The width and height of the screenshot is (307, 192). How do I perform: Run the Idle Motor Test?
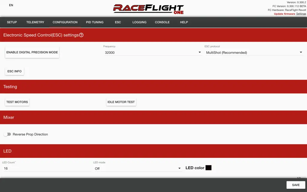pyautogui.click(x=121, y=102)
